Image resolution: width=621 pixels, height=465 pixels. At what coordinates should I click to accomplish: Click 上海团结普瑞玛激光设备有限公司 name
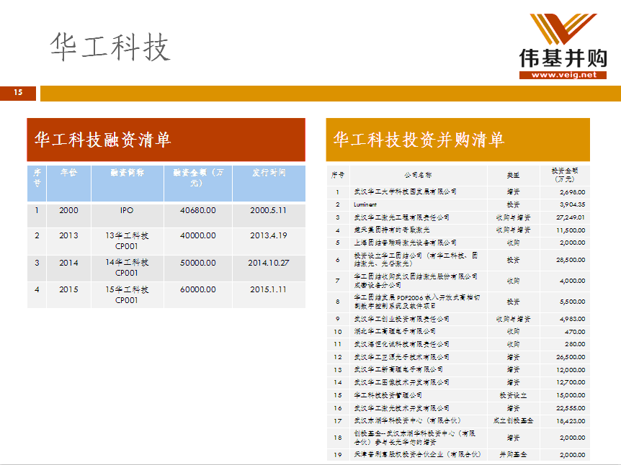point(405,243)
